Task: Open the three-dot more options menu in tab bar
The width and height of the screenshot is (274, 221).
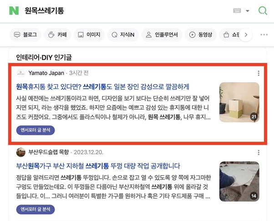Action: (x=264, y=35)
